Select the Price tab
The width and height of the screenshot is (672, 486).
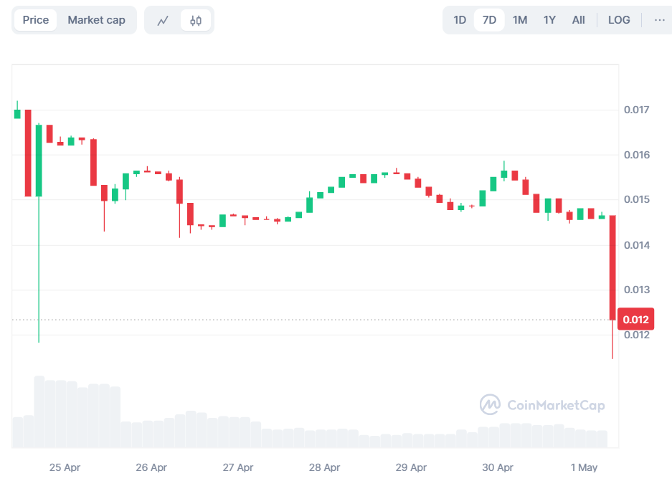pyautogui.click(x=36, y=20)
